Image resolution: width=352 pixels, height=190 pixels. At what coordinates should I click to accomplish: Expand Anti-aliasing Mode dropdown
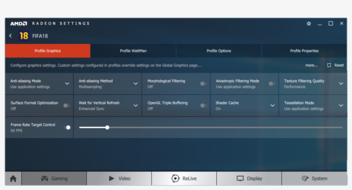67,84
